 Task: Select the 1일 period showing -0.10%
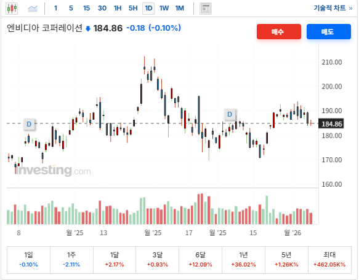coord(28,260)
